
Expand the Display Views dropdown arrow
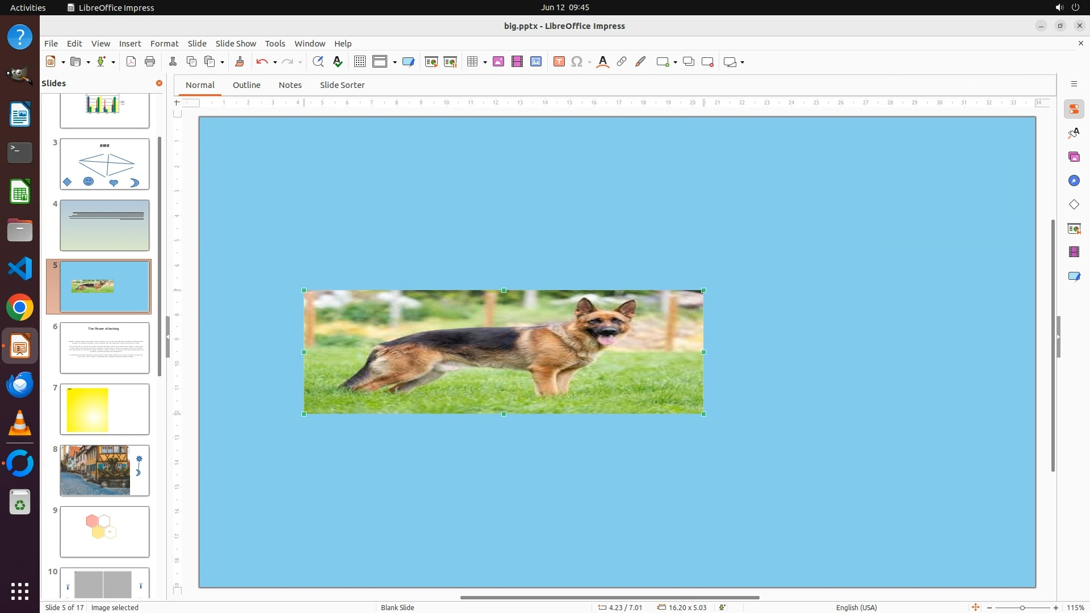pos(395,62)
